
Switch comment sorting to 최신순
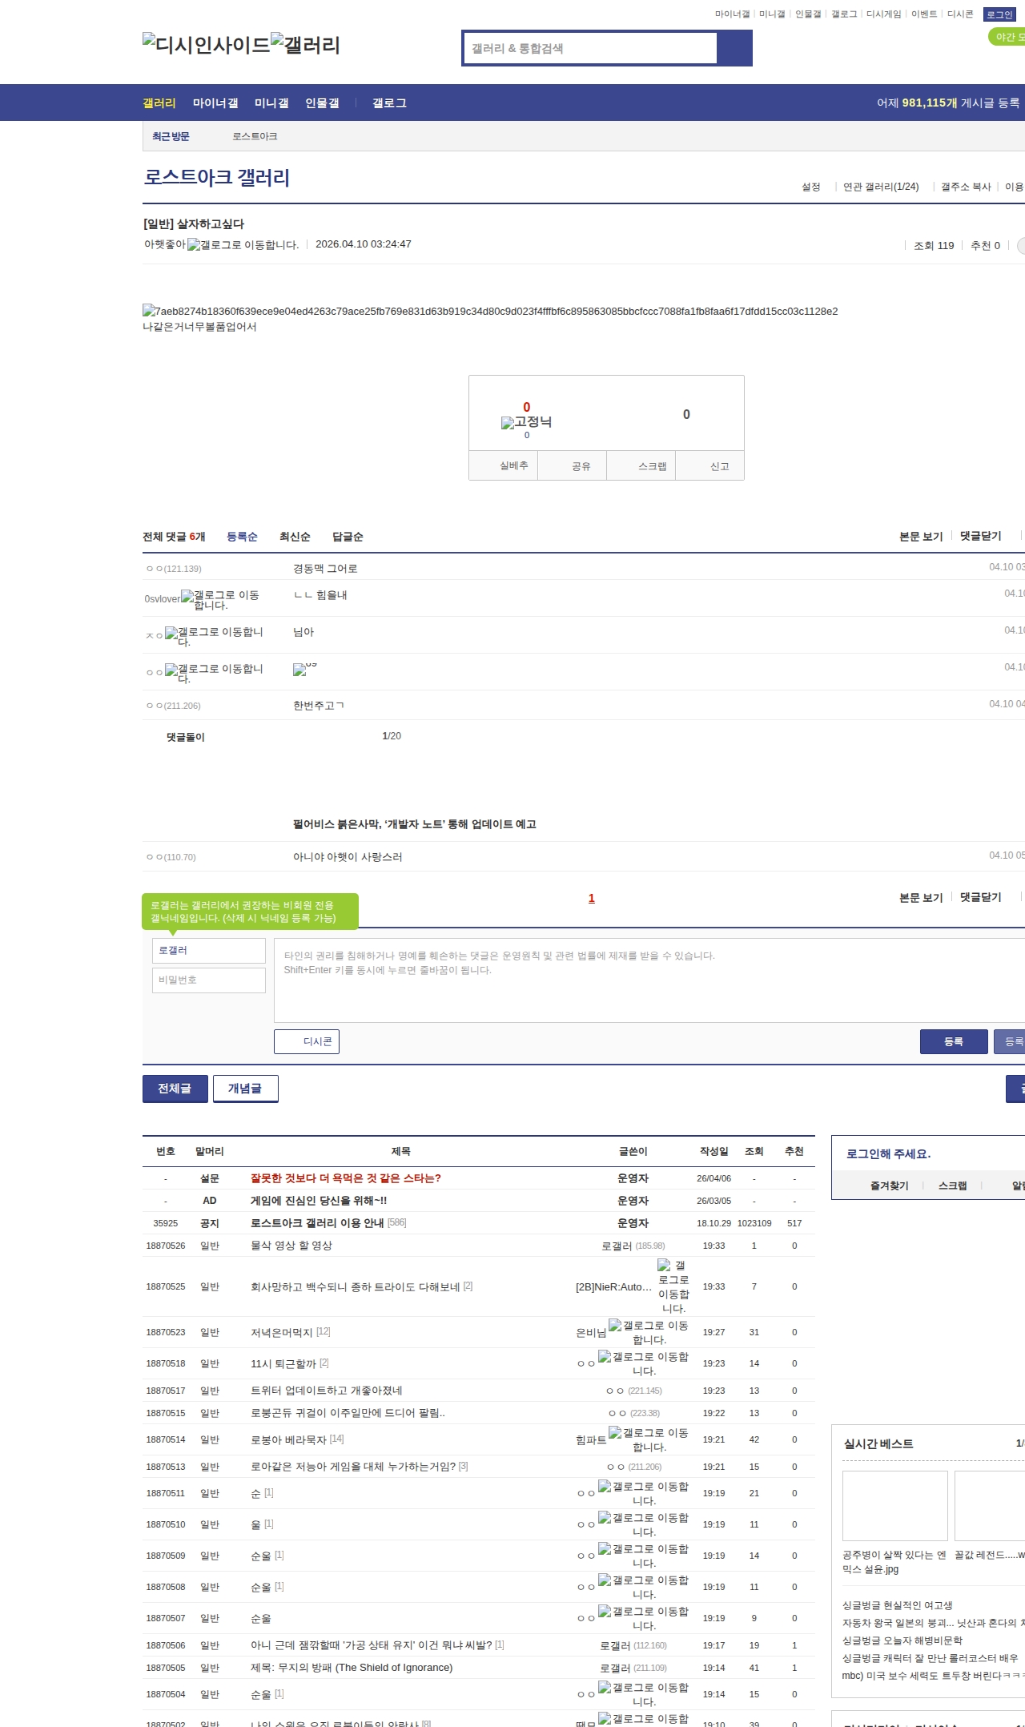click(x=294, y=537)
